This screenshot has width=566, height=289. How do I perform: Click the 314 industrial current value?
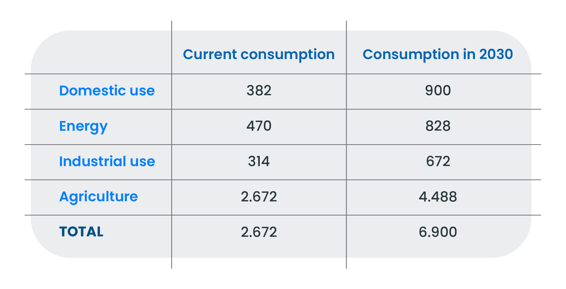259,161
